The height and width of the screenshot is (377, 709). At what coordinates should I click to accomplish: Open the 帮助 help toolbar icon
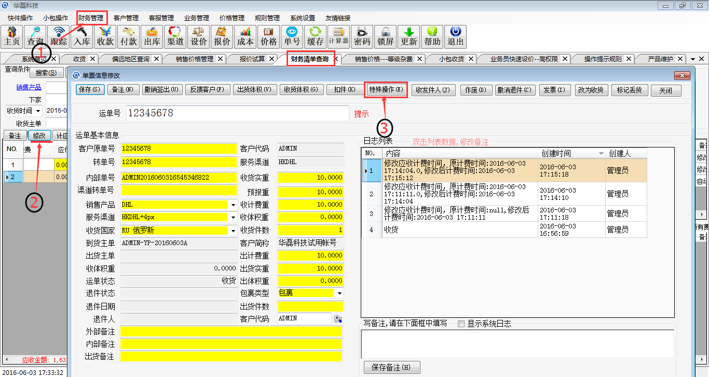[x=432, y=36]
